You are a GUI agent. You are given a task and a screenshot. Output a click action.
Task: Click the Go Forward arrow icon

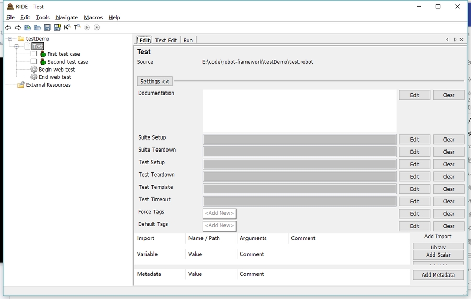tap(18, 28)
